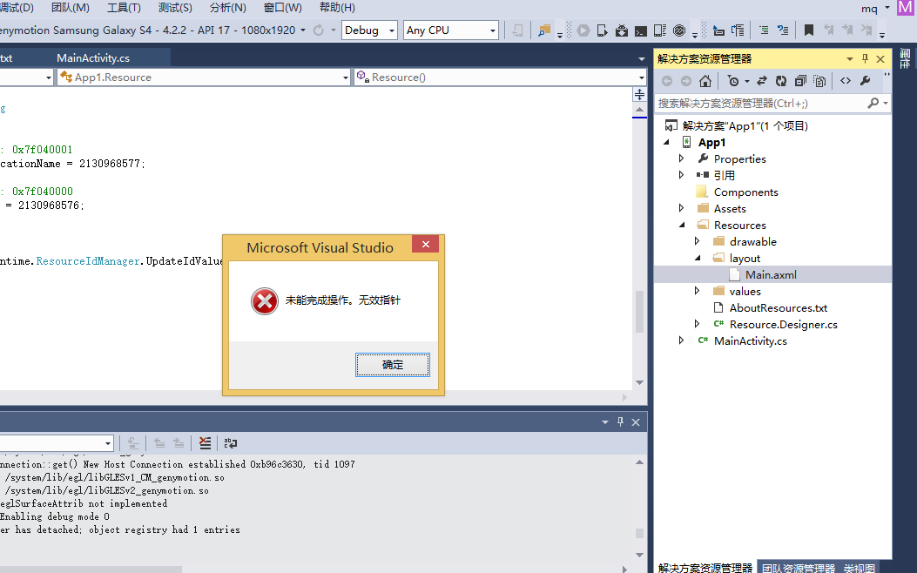Viewport: 917px width, 573px height.
Task: Pin the Solution Explorer panel with pushpin
Action: (x=865, y=58)
